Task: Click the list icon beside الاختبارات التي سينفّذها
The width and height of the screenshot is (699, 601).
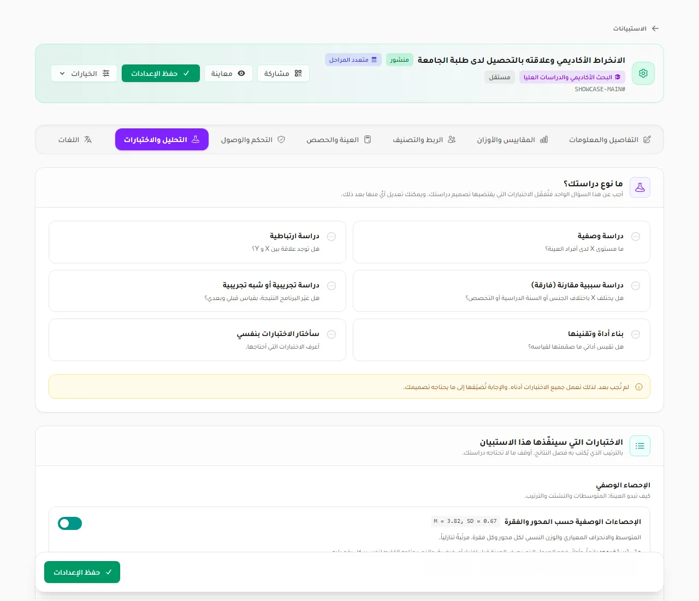Action: tap(640, 446)
